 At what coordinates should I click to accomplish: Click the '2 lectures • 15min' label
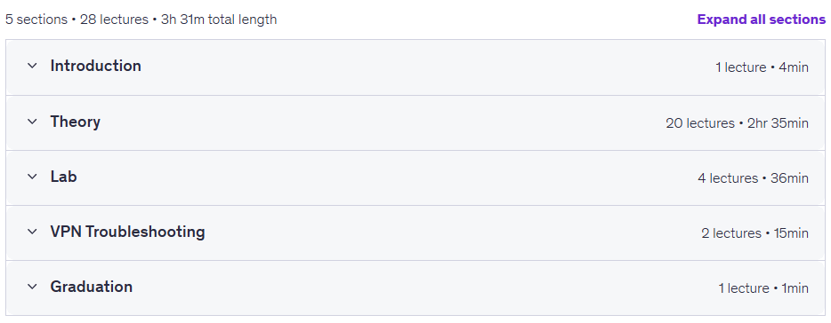(x=754, y=233)
